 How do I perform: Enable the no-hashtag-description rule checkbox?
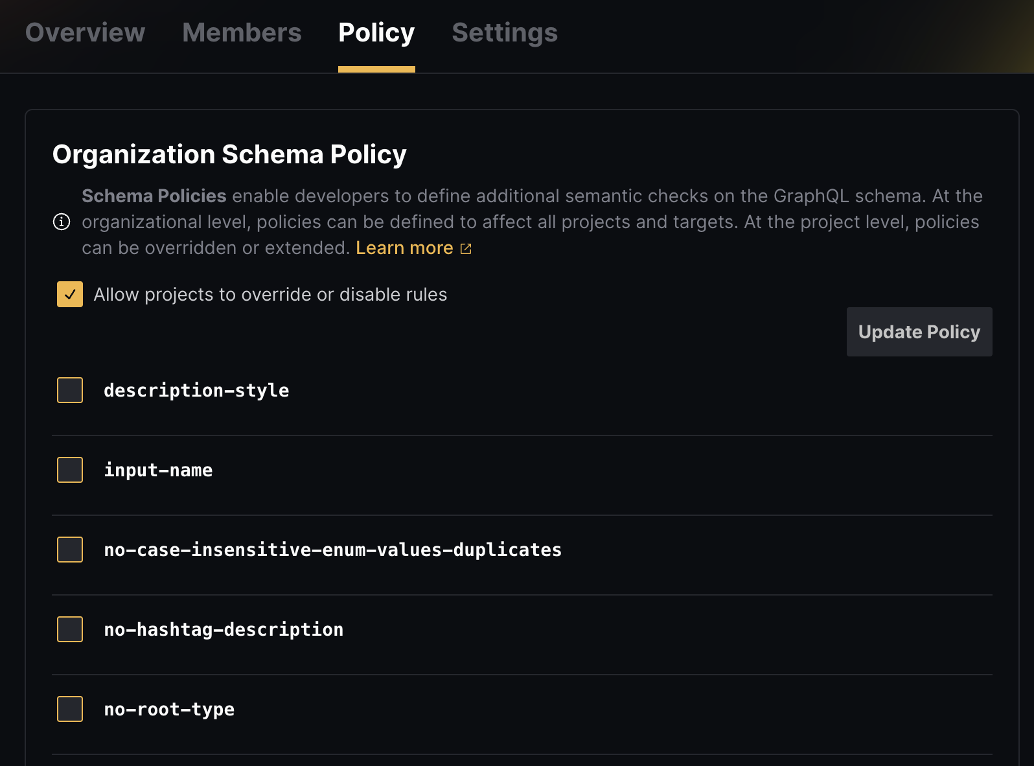coord(70,629)
